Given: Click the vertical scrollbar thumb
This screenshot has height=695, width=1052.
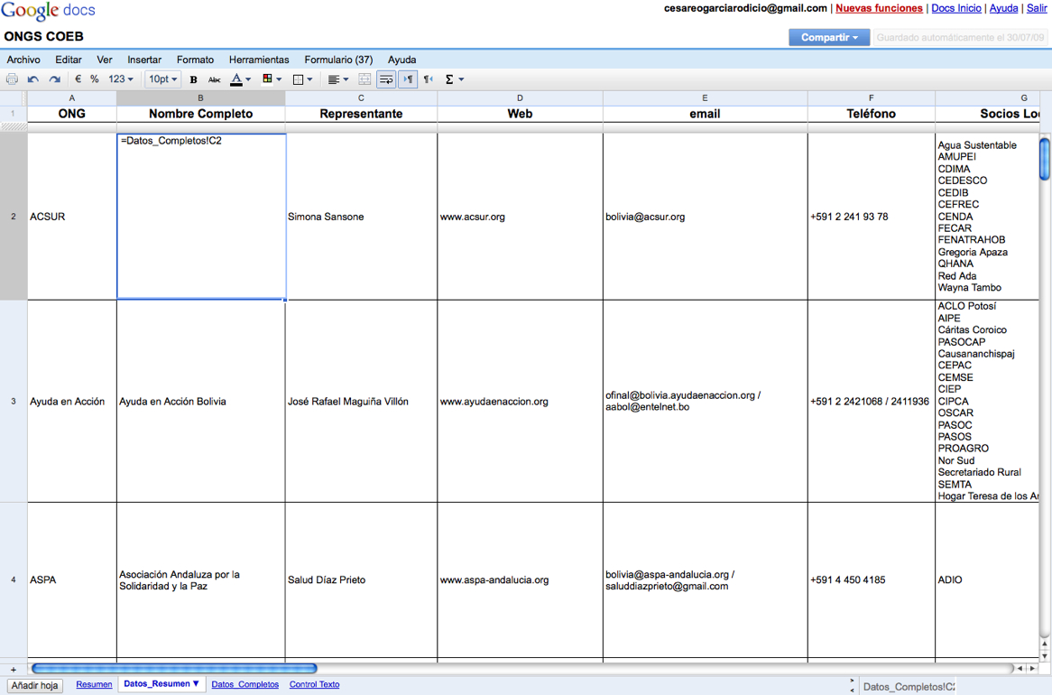Looking at the screenshot, I should [x=1045, y=159].
